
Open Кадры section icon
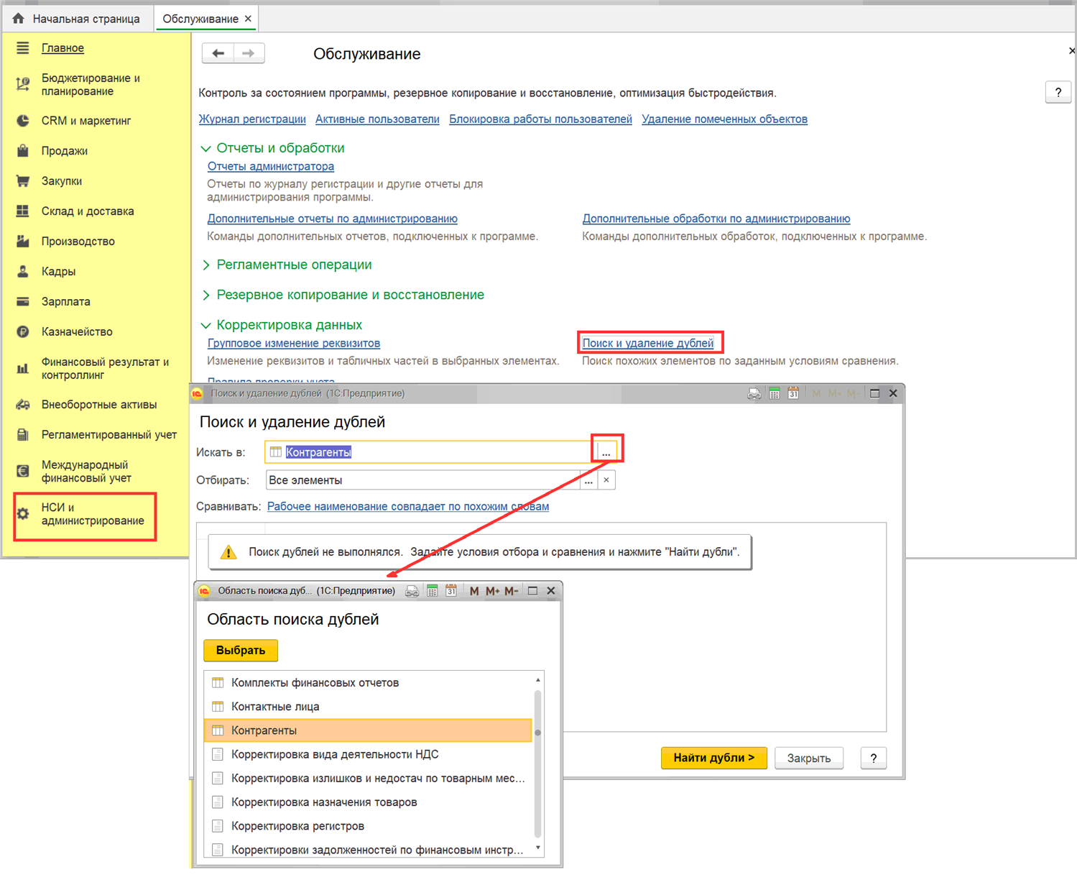(x=23, y=272)
